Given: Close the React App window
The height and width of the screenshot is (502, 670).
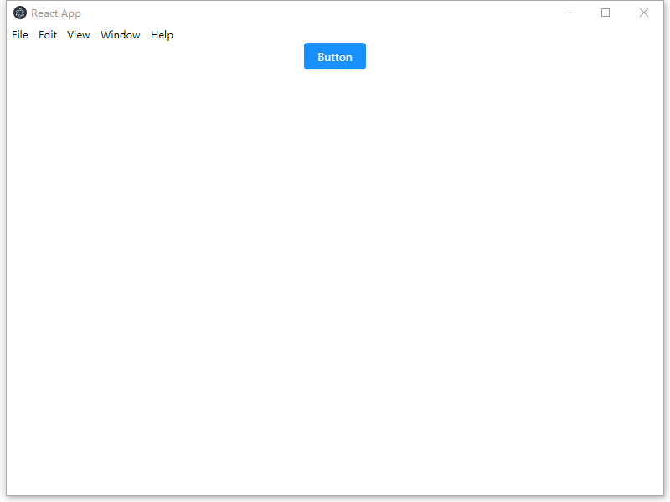Looking at the screenshot, I should (x=643, y=13).
